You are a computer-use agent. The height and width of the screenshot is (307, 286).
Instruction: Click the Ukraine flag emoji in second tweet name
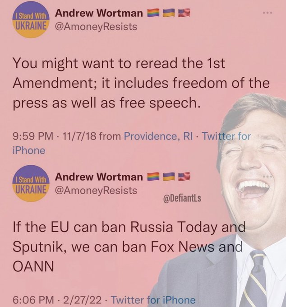click(169, 177)
